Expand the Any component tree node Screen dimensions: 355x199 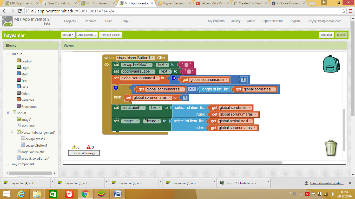coord(8,164)
